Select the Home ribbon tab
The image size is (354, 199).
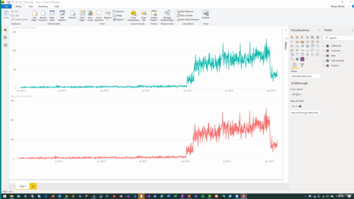pos(18,7)
